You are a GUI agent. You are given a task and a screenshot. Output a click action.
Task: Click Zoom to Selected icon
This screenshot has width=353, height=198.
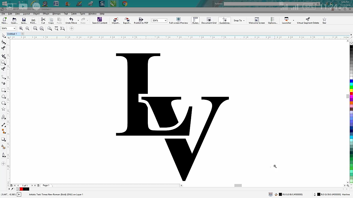coord(35,28)
